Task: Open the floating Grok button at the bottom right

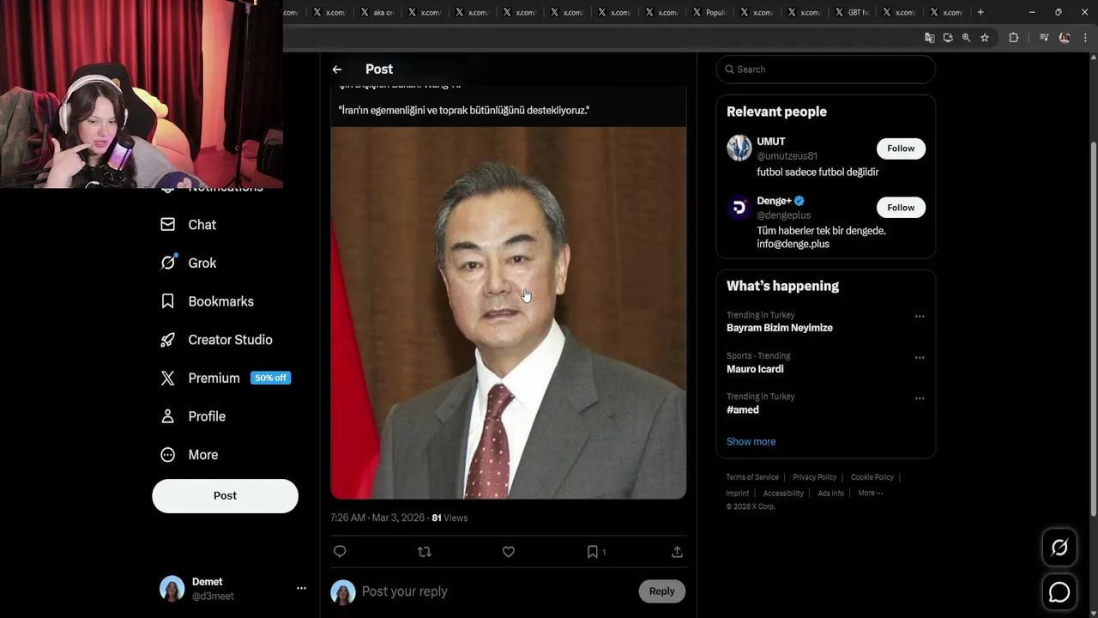Action: (x=1059, y=548)
